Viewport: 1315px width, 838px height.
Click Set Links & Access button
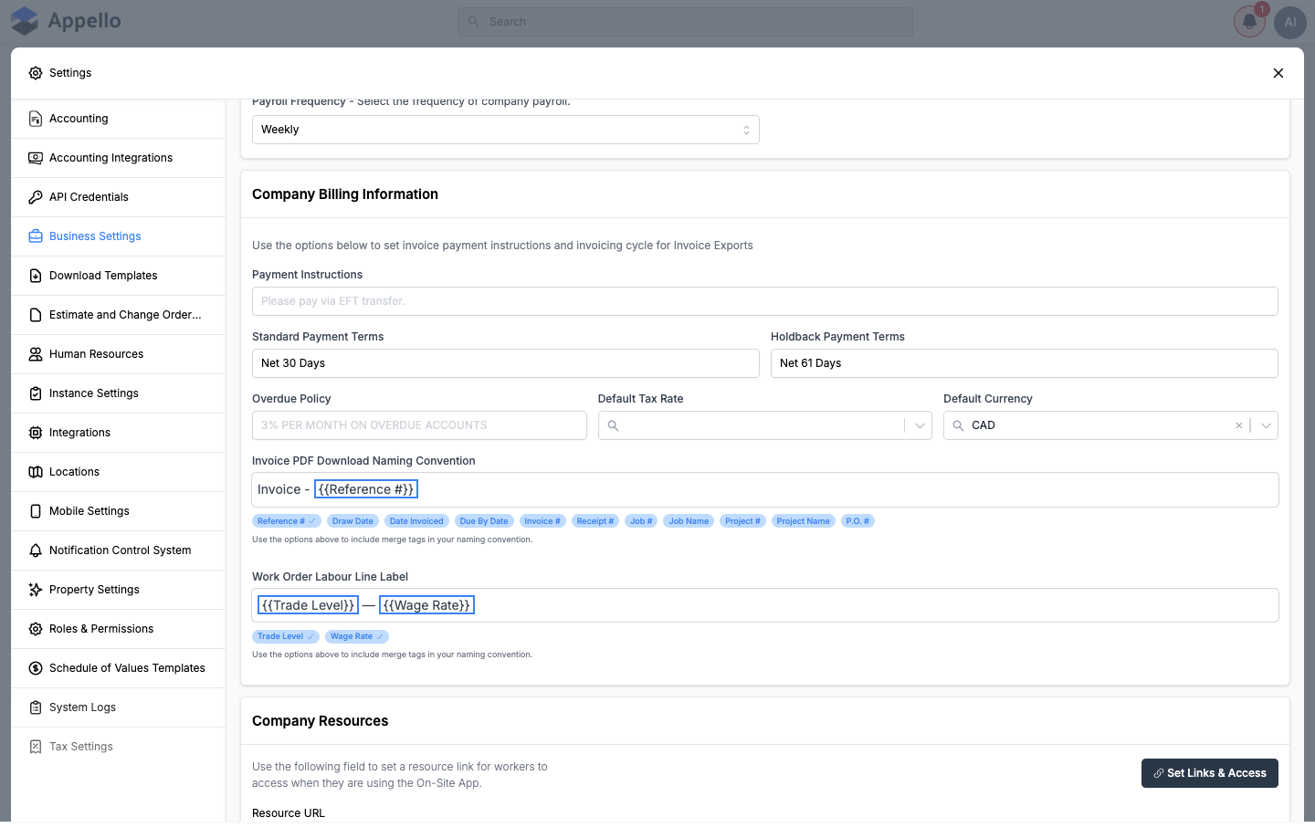pyautogui.click(x=1209, y=773)
